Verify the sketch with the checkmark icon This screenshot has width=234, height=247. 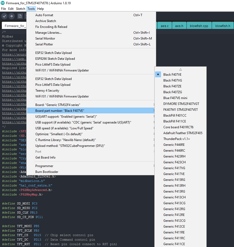[4, 16]
